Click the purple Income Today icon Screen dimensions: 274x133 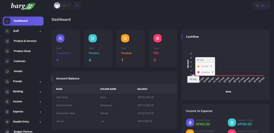[x=190, y=122]
